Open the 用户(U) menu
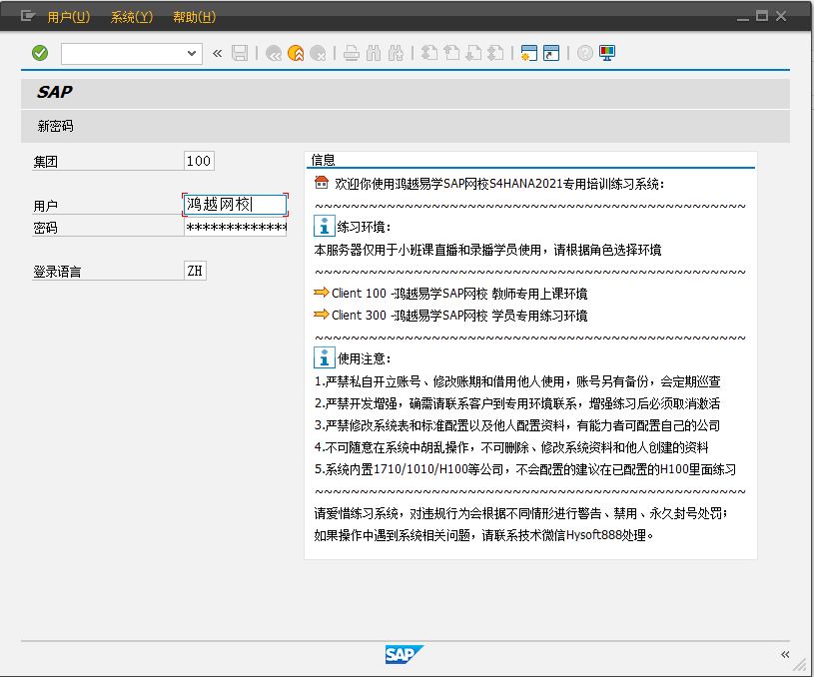 coord(69,17)
